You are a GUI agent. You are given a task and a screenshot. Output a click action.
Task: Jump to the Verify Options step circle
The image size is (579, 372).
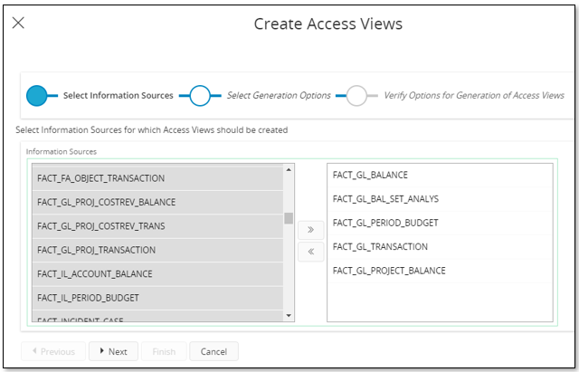click(x=357, y=95)
